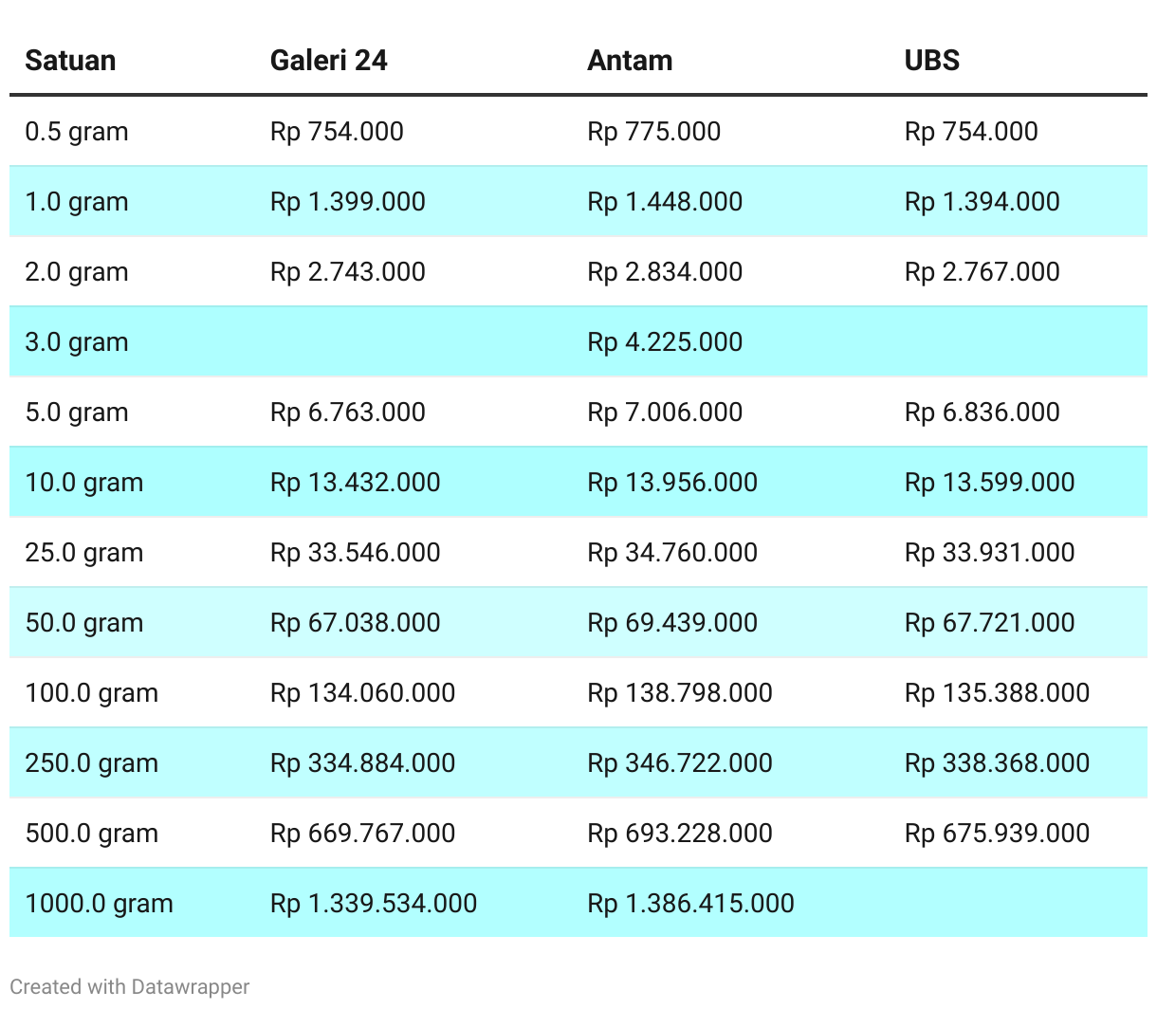Select UBS price Rp 2.767.000
1157x1009 pixels.
(x=982, y=271)
